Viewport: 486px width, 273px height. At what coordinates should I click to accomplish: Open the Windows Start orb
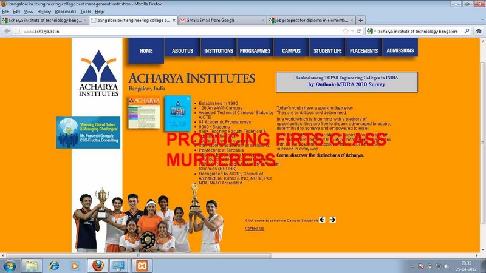click(x=10, y=266)
